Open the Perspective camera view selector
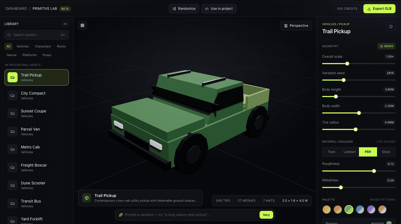 pos(296,26)
